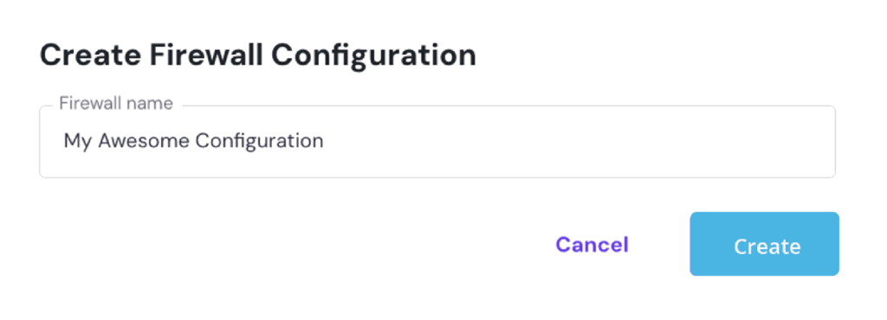The image size is (887, 320).
Task: Click the 'My Awesome Configuration' text
Action: pos(193,141)
